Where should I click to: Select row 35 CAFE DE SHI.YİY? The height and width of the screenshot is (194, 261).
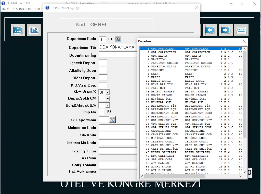pos(191,145)
